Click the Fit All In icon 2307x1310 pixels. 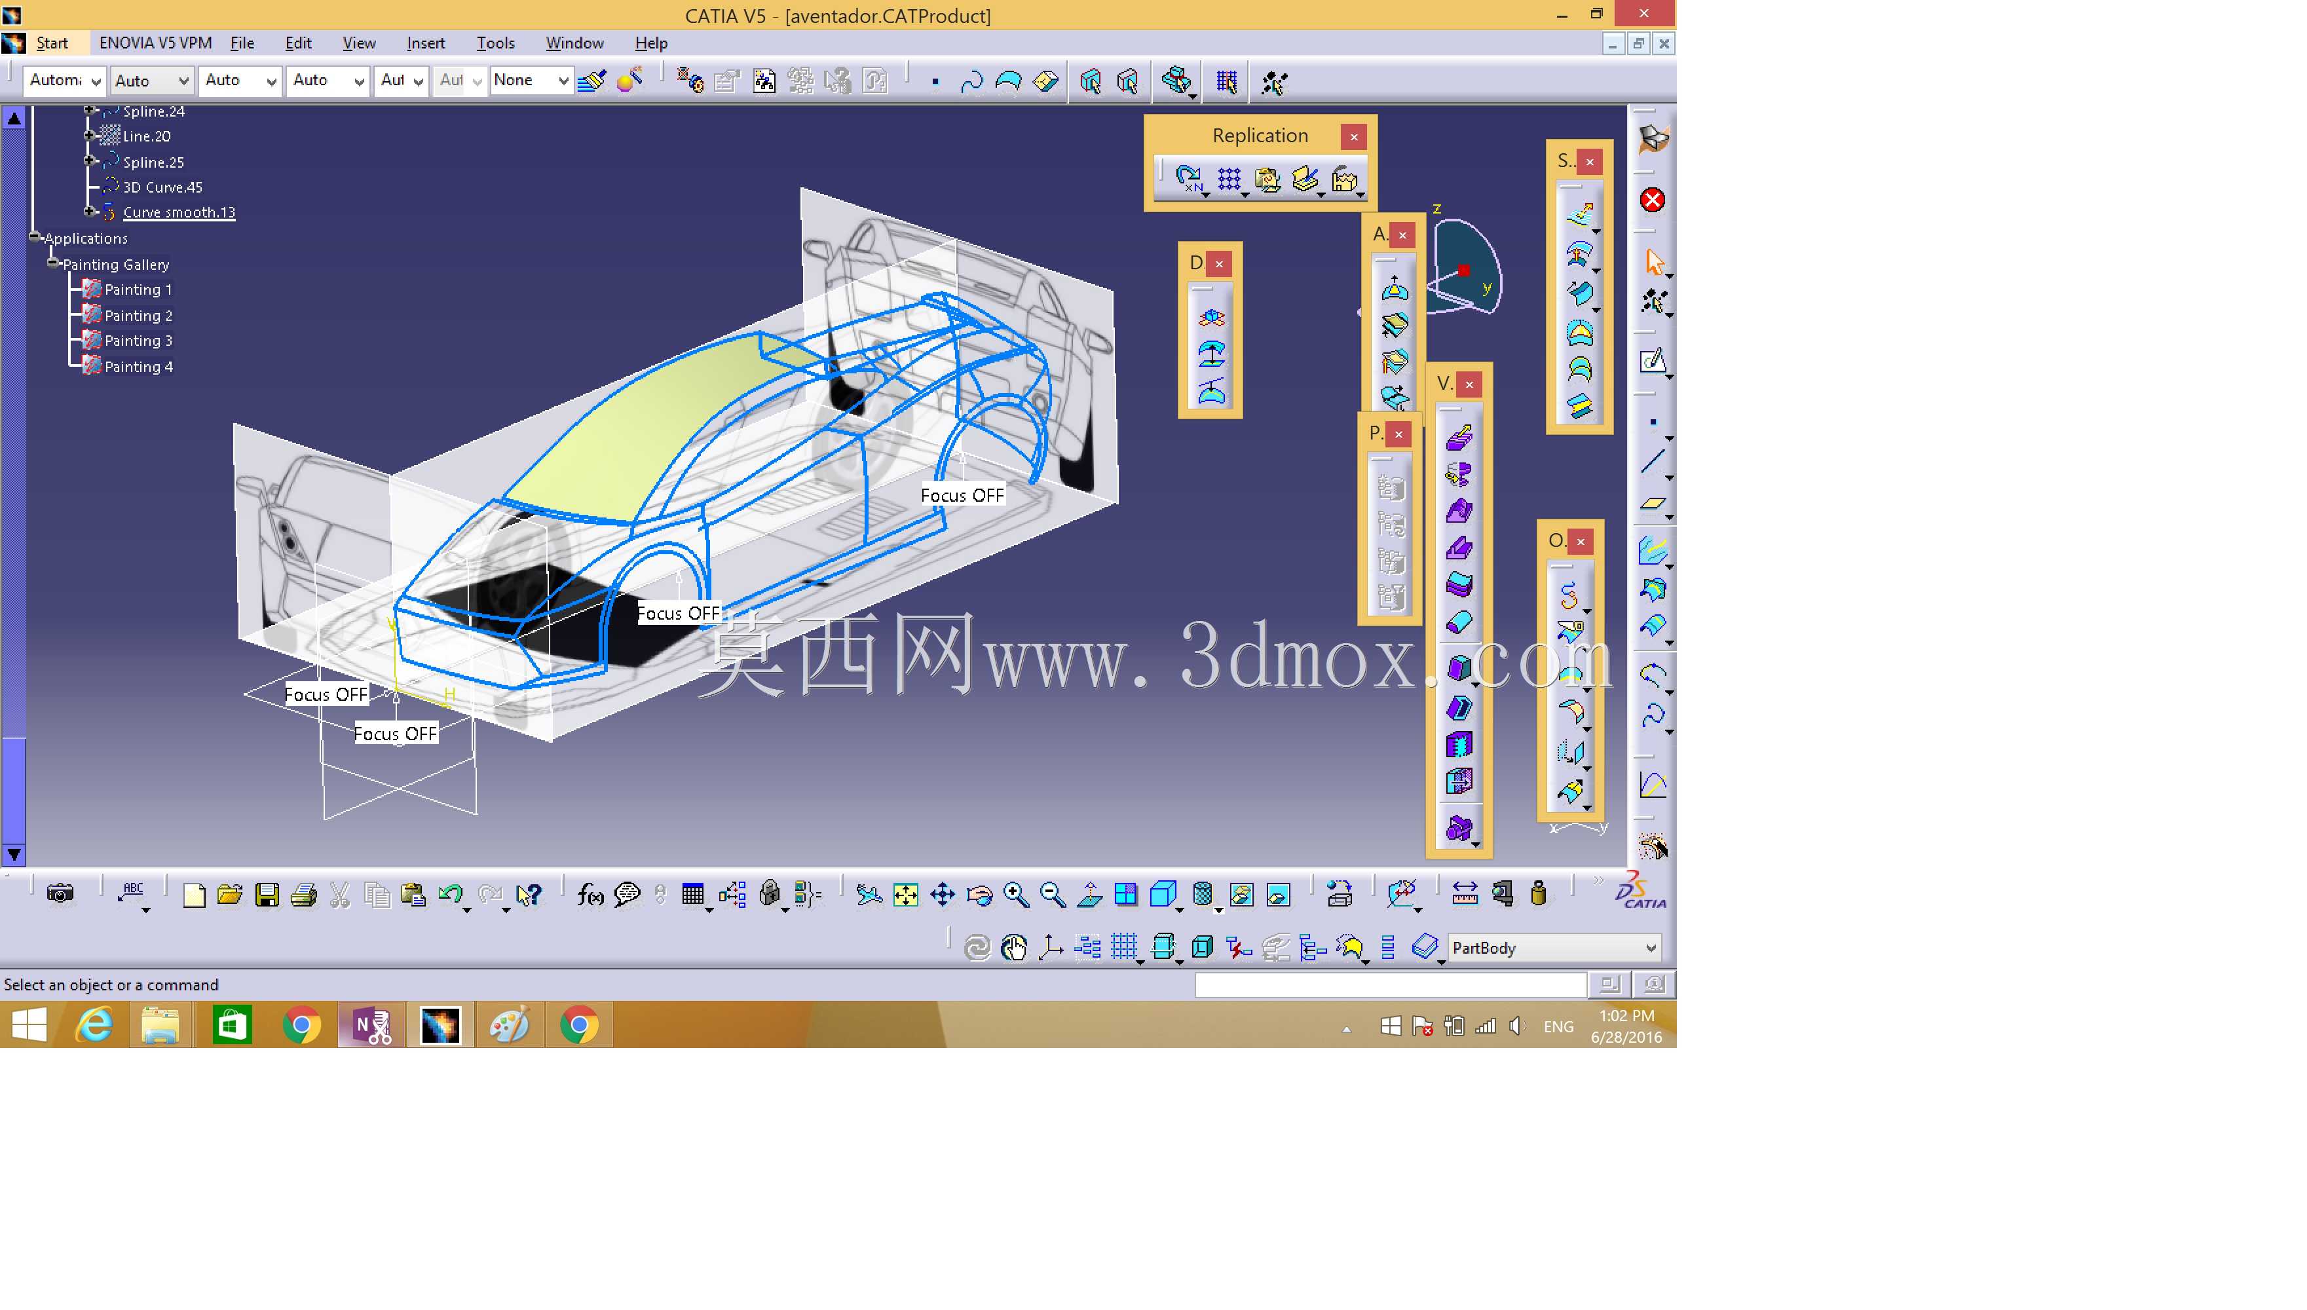[905, 894]
